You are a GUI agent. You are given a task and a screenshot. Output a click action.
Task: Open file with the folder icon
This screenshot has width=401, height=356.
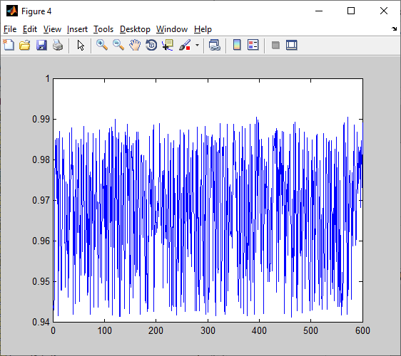25,45
